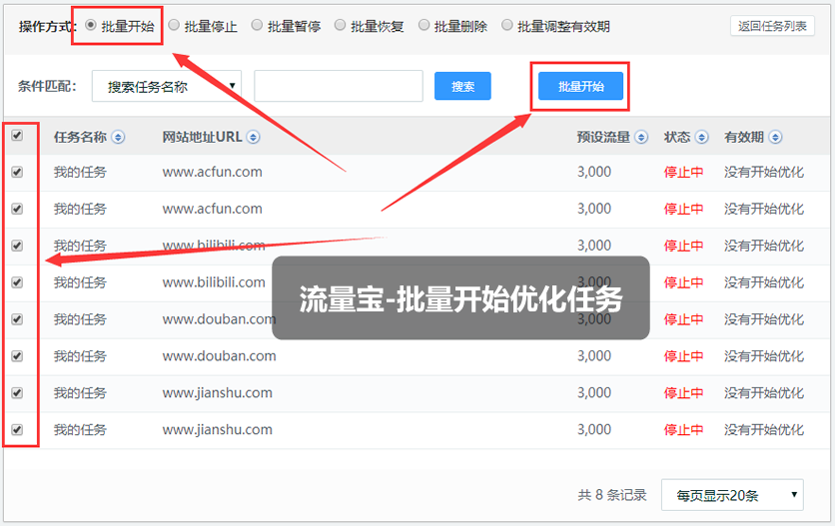Viewport: 835px width, 526px height.
Task: Toggle checkbox of first www.jianshu.com row
Action: [17, 393]
